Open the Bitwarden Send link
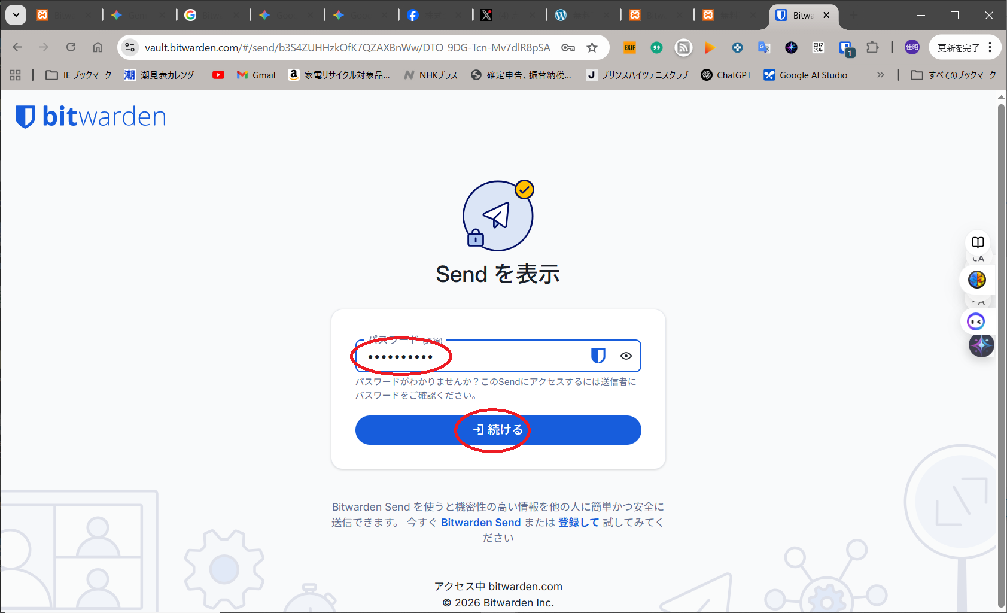 tap(480, 522)
